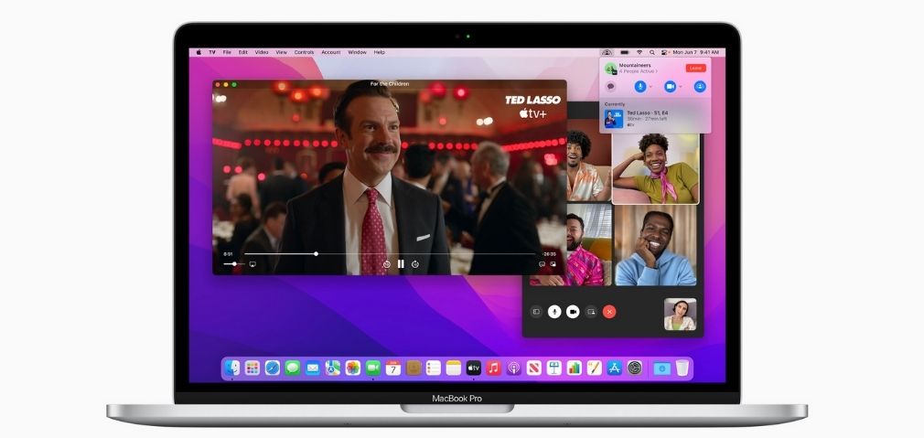The image size is (924, 438).
Task: Toggle microphone in the SharePlay panel
Action: [x=640, y=87]
